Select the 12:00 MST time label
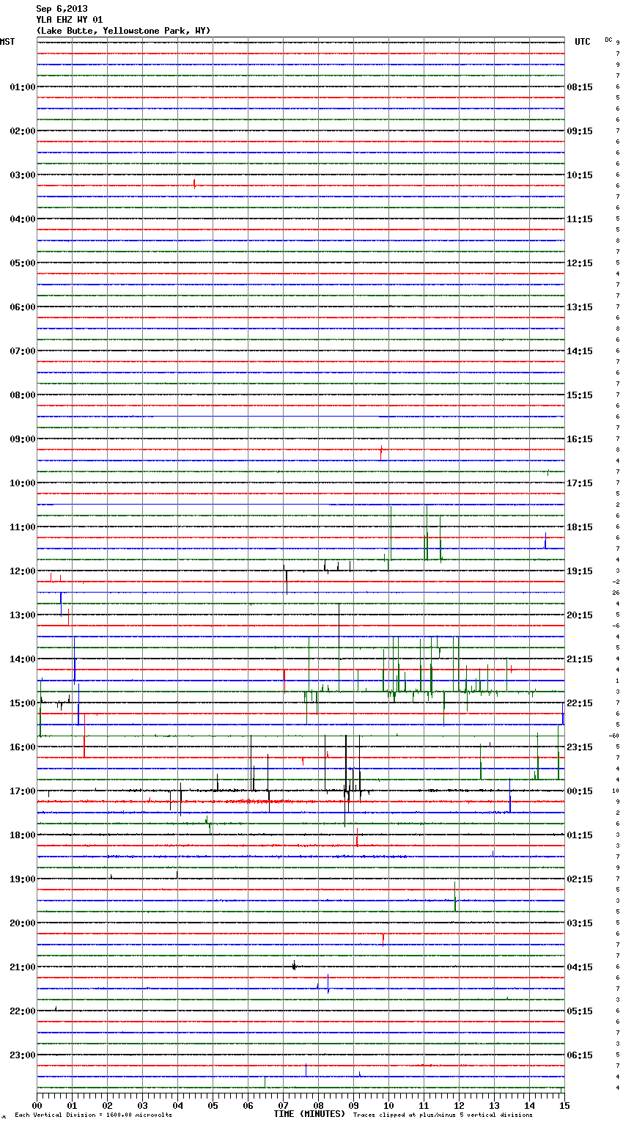The height and width of the screenshot is (1125, 623). click(23, 571)
